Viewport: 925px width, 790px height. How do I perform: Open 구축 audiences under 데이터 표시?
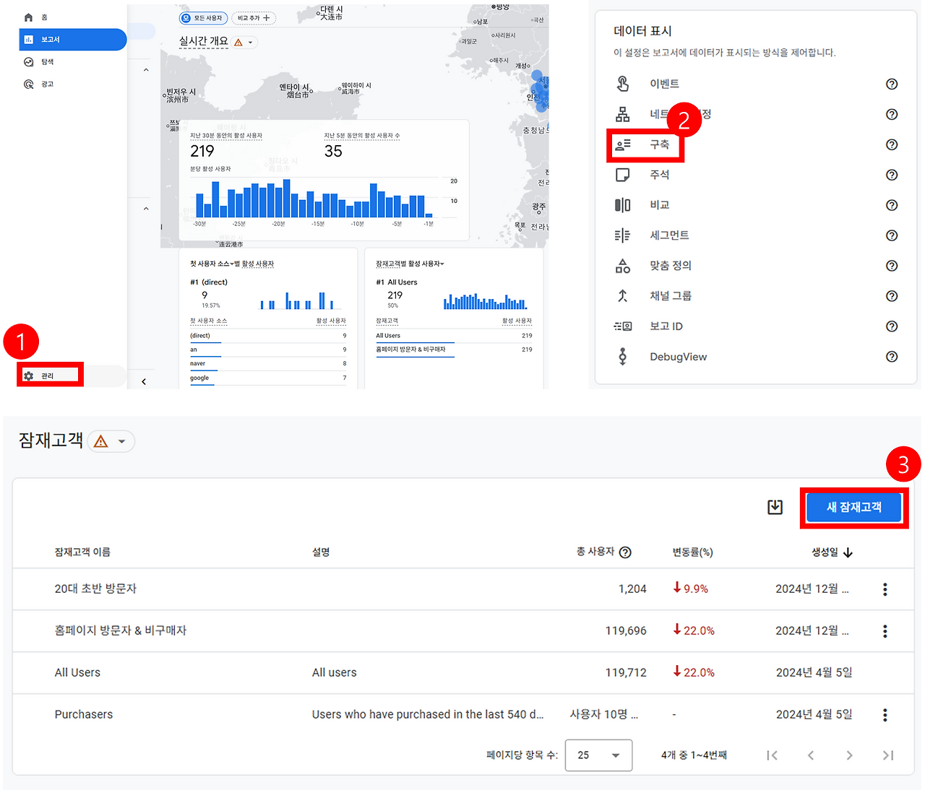[x=645, y=144]
